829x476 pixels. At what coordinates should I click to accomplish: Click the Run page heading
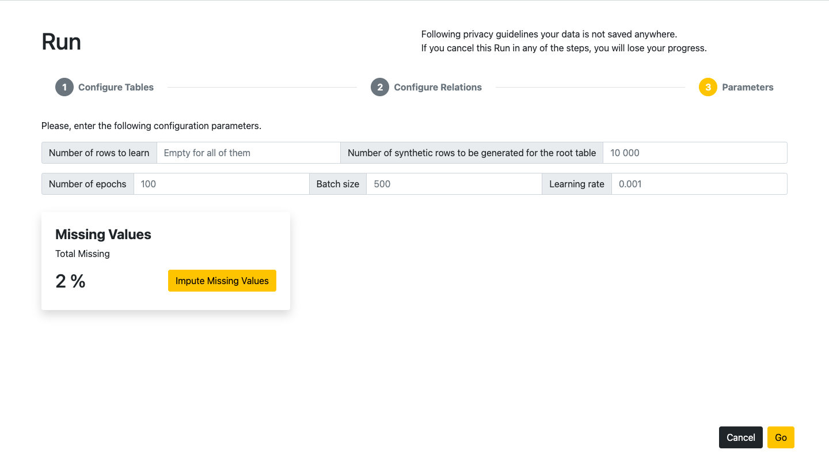(61, 42)
